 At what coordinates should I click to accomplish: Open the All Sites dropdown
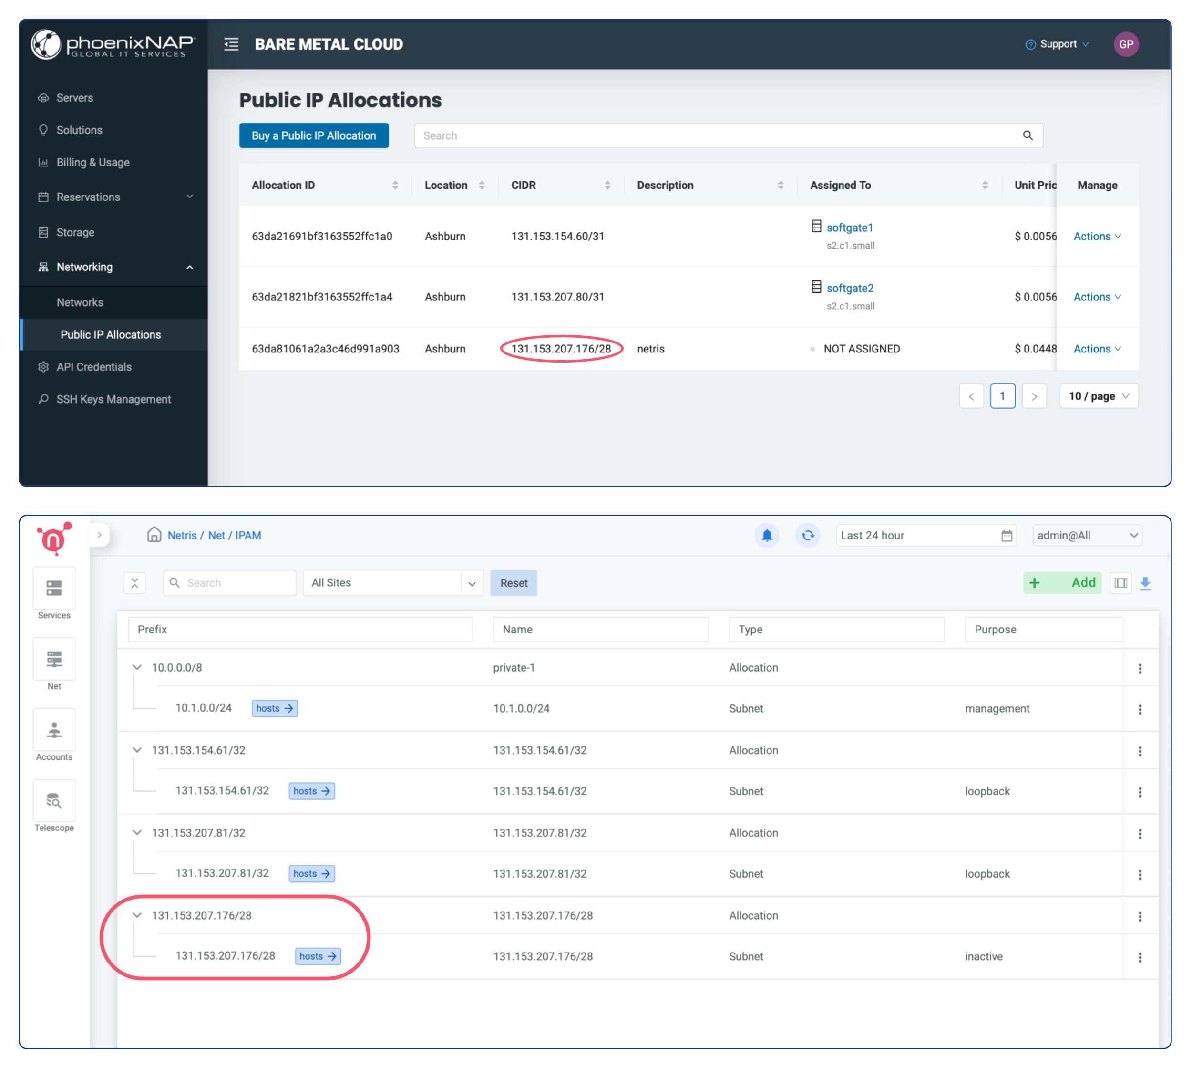393,583
